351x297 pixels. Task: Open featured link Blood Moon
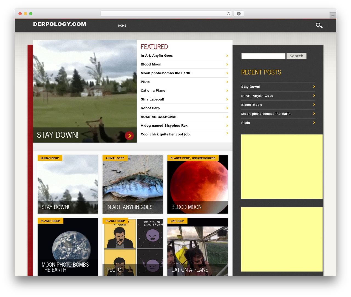pyautogui.click(x=151, y=64)
